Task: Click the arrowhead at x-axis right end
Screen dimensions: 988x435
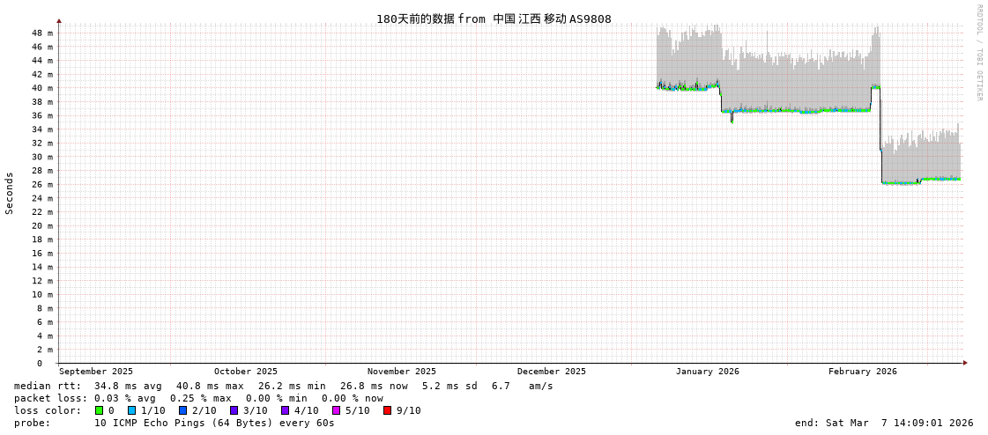Action: [x=965, y=363]
